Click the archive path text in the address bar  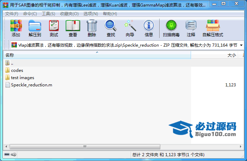128,45
